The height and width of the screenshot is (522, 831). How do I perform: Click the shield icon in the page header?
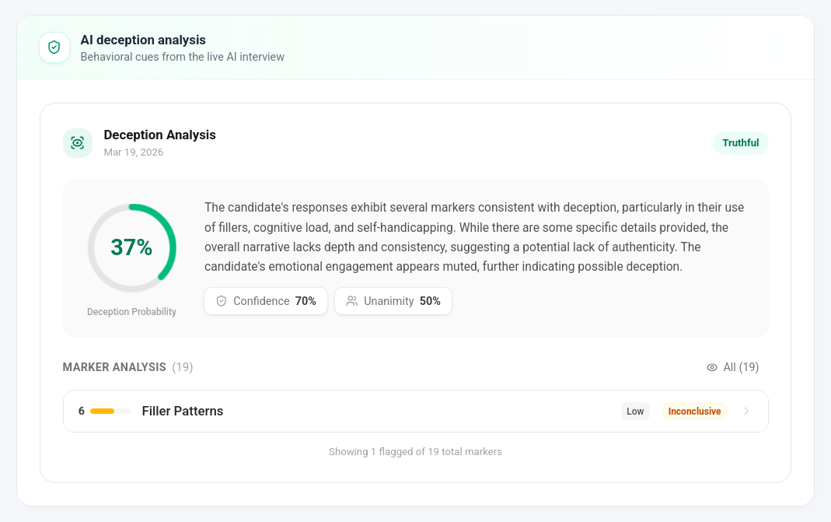pos(54,47)
